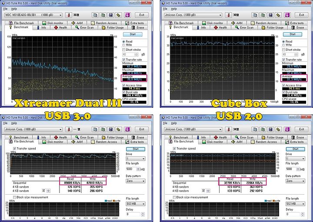The height and width of the screenshot is (222, 313).
Task: Copy screenshot icon in USB 2.0 File Benchmark window
Action: 263,129
